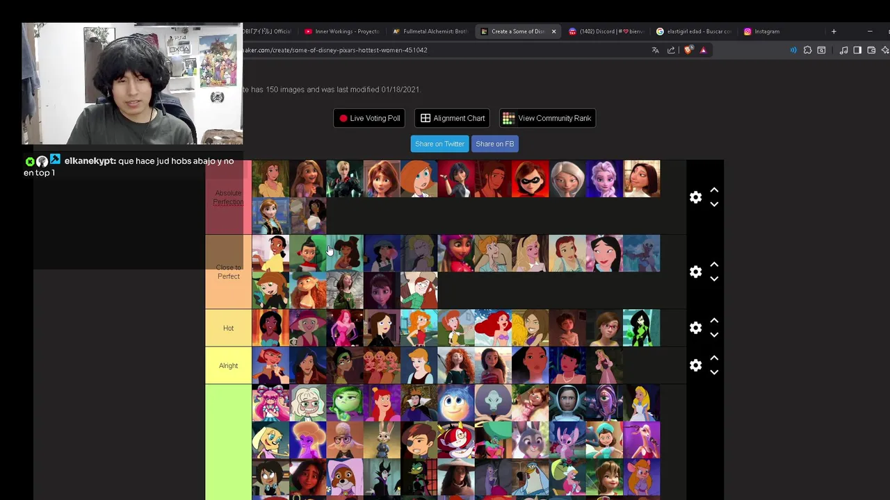
Task: Switch to the (1402) Discord tab
Action: pyautogui.click(x=606, y=31)
